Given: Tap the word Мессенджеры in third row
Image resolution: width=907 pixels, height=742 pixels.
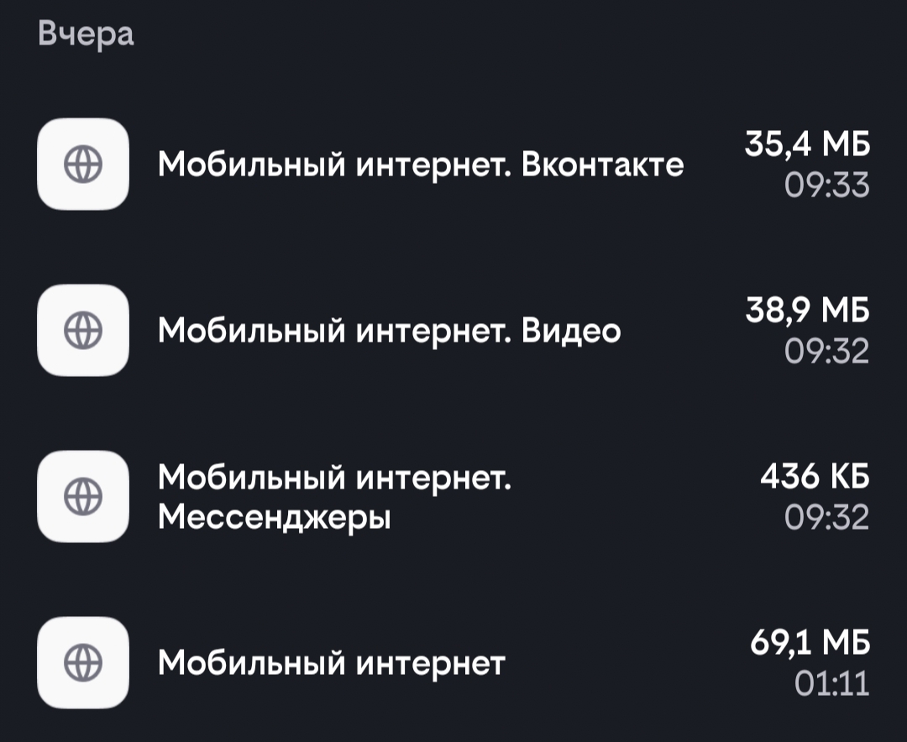Looking at the screenshot, I should (274, 517).
